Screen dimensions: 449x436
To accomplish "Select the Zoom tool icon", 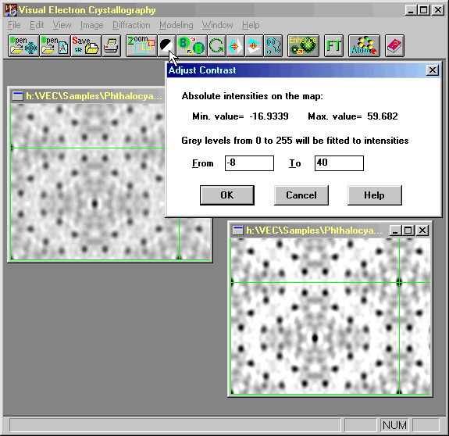I will pos(141,46).
